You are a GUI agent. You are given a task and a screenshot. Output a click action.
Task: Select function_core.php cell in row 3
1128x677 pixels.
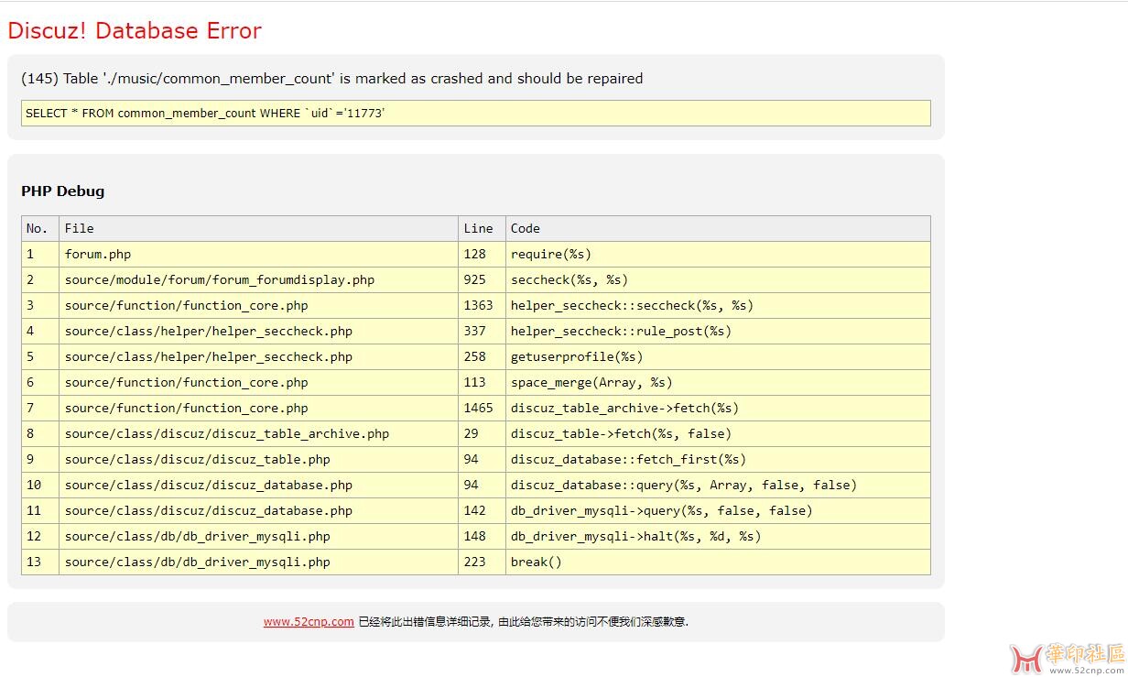tap(259, 305)
